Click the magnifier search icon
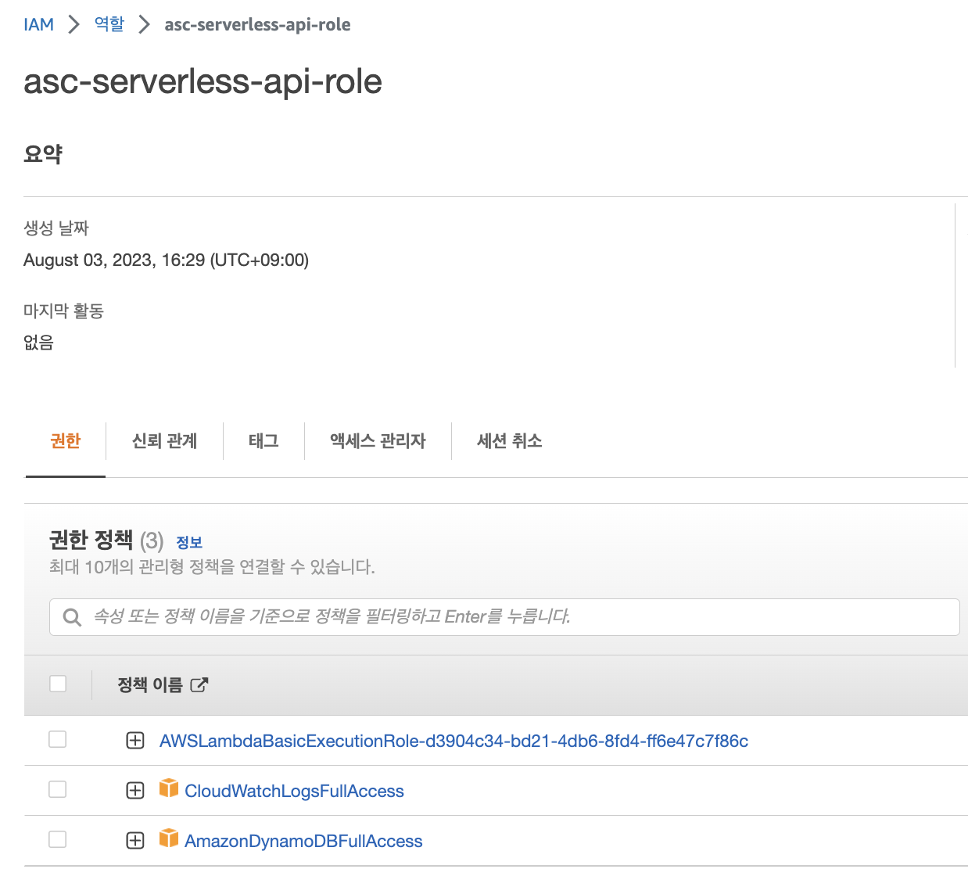968x887 pixels. [x=72, y=617]
